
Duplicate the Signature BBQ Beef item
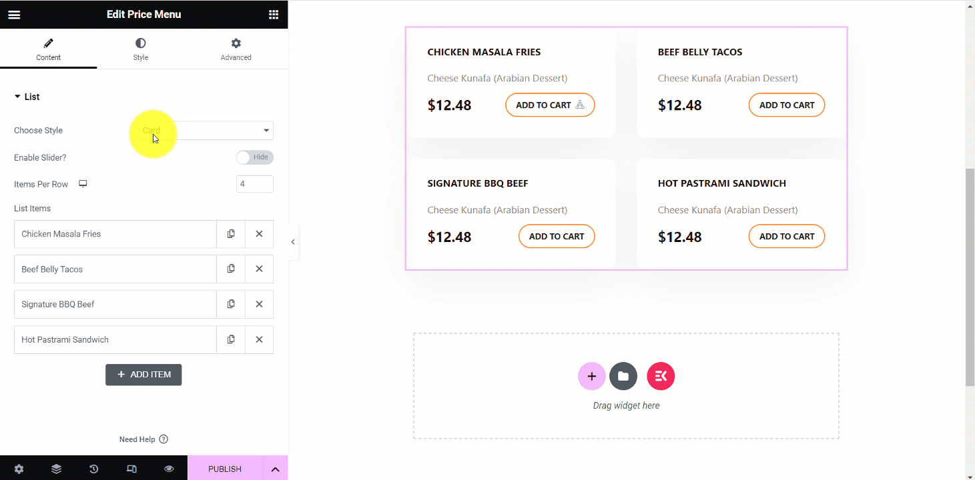tap(231, 304)
